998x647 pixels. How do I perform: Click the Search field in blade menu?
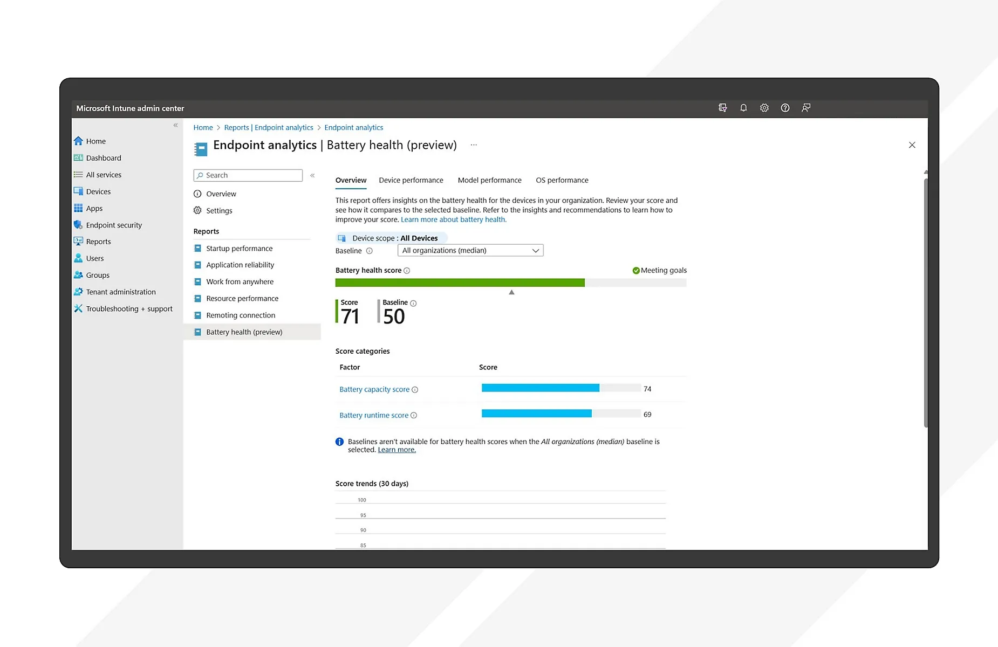coord(248,175)
